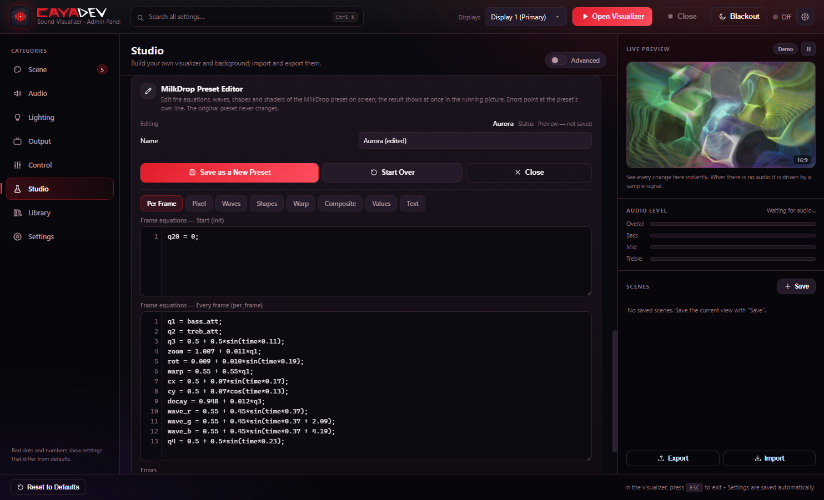Click the top bar Close visualizer button

pos(682,17)
